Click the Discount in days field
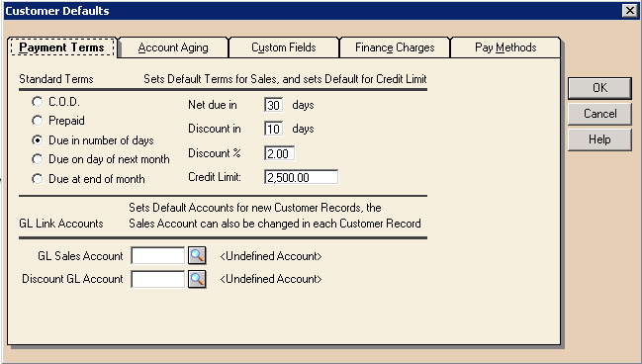Viewport: 642px width, 364px height. pyautogui.click(x=273, y=129)
